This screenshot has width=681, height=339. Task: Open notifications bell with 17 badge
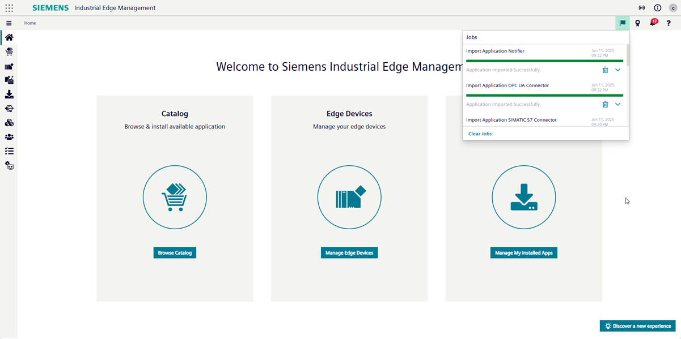click(652, 23)
